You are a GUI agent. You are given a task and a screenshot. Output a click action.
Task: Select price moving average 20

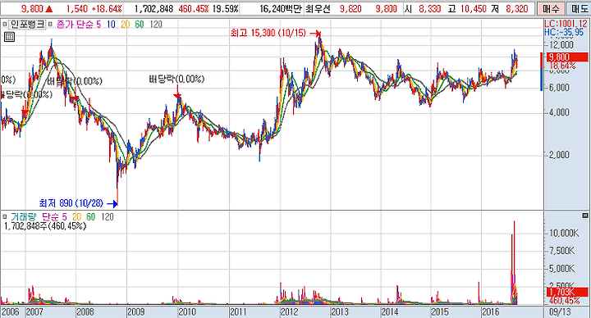point(125,25)
